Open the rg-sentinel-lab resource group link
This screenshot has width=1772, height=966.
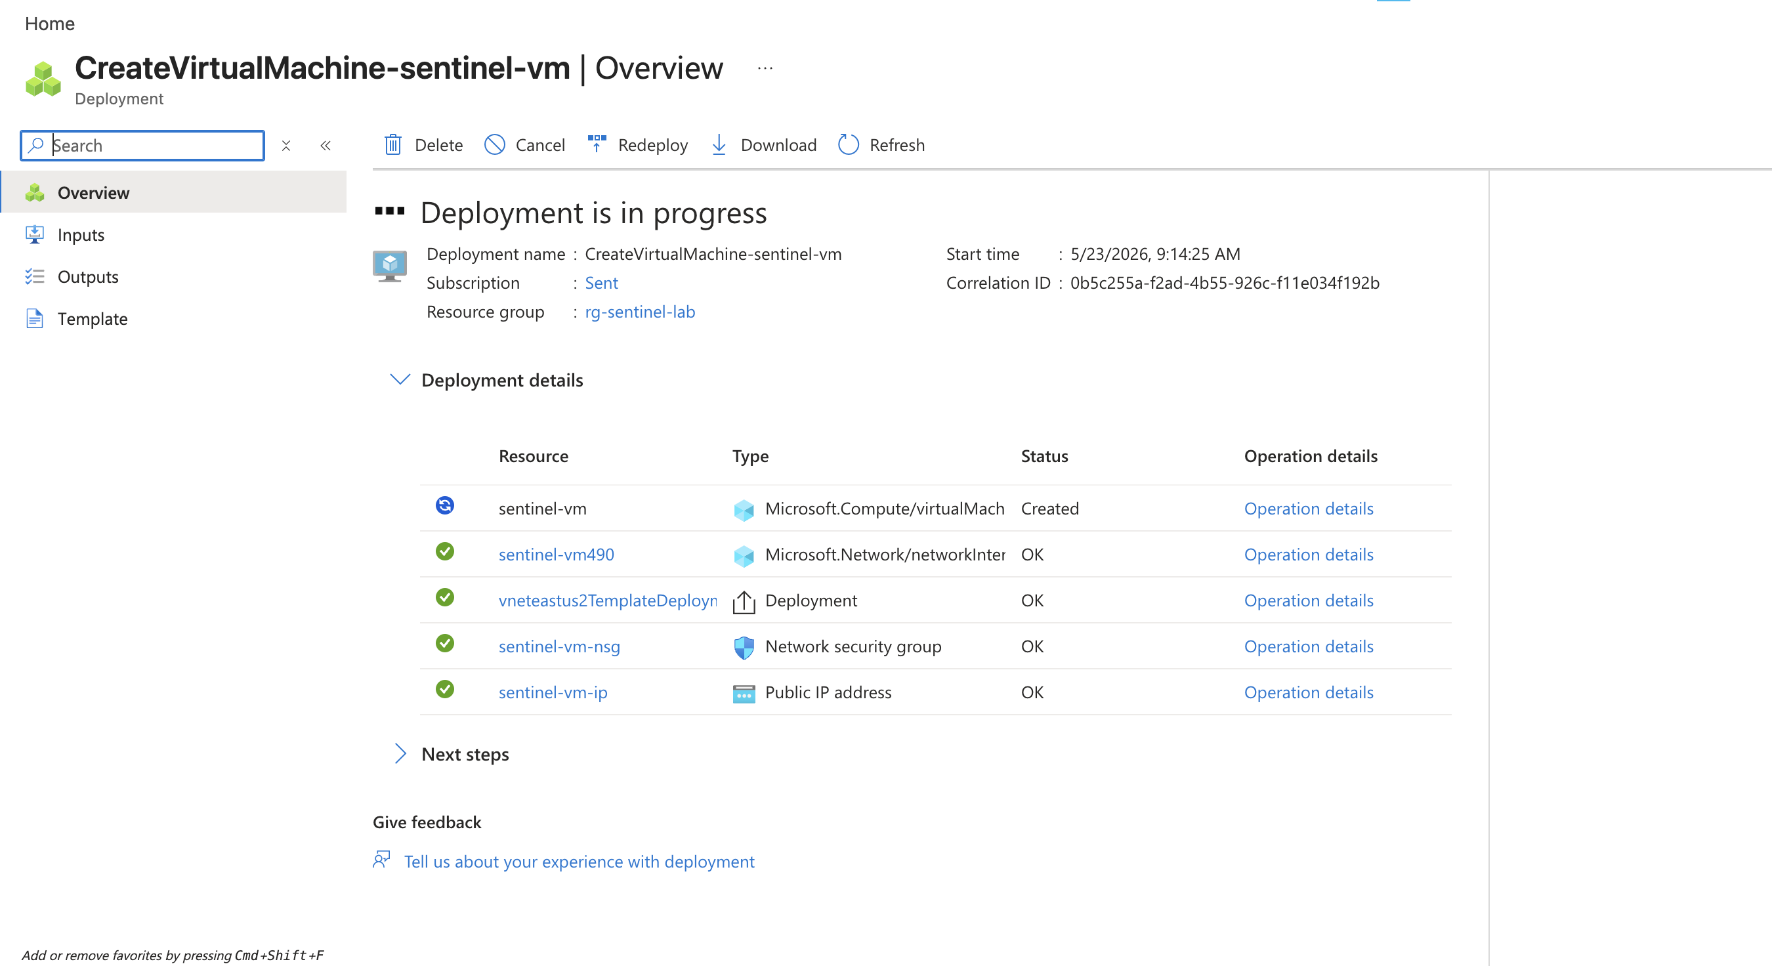pyautogui.click(x=640, y=312)
